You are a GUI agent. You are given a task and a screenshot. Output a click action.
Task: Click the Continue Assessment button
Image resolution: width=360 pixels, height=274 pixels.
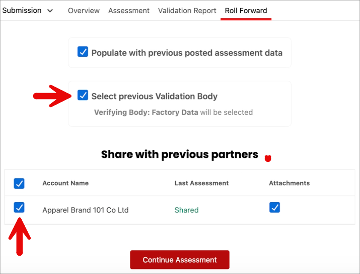[180, 260]
